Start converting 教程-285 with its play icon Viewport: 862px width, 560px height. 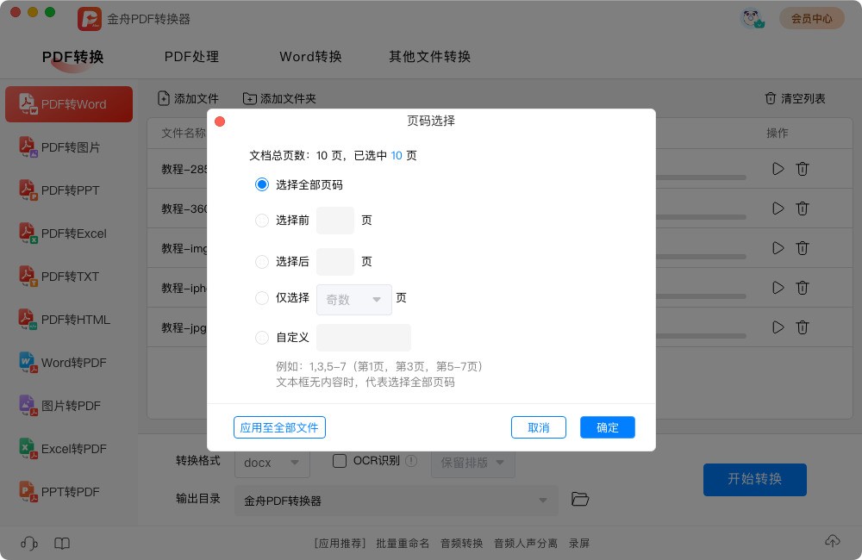(x=778, y=169)
